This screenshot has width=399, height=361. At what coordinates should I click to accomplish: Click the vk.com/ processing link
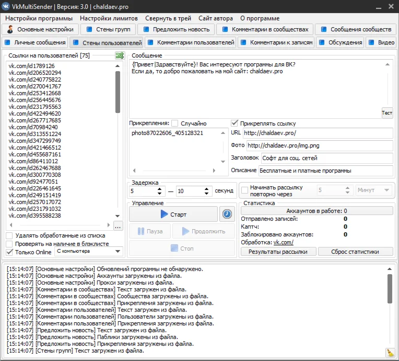click(284, 242)
